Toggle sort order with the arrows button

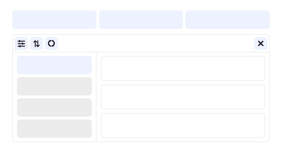(36, 44)
